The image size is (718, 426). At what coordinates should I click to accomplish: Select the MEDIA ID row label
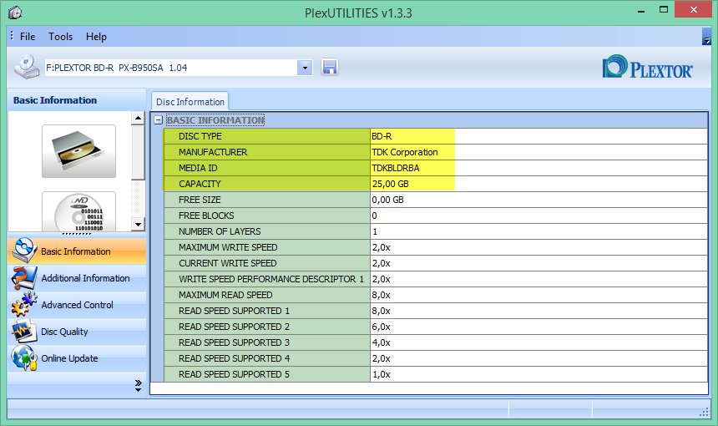198,168
